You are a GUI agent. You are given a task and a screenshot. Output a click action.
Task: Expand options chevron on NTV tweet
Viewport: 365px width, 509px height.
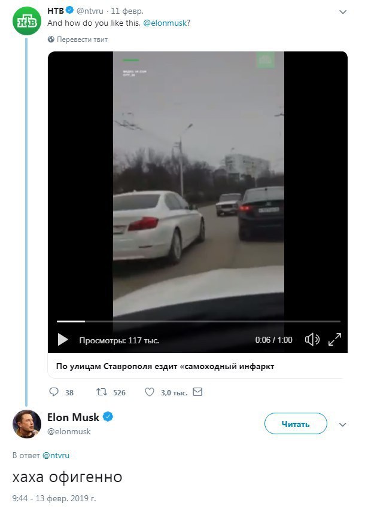tap(343, 11)
